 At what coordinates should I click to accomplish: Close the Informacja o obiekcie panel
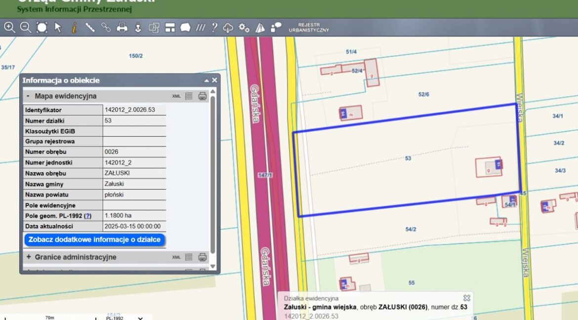click(214, 80)
